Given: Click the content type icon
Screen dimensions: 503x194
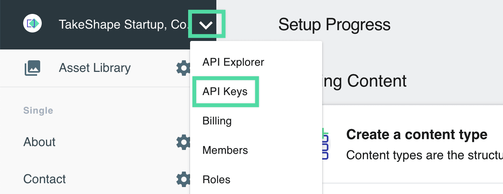Looking at the screenshot, I should (x=325, y=144).
